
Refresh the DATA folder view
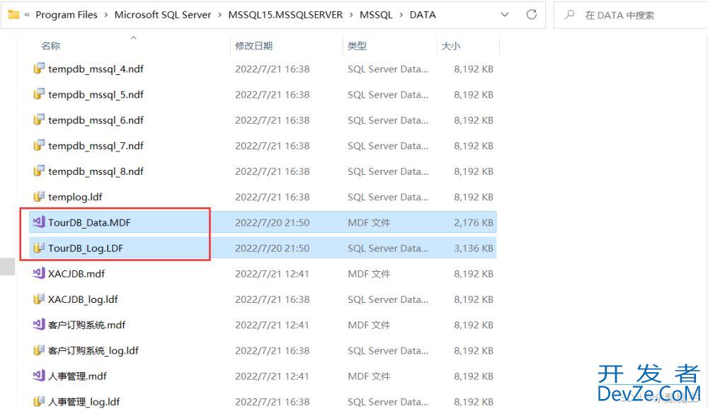(x=532, y=14)
